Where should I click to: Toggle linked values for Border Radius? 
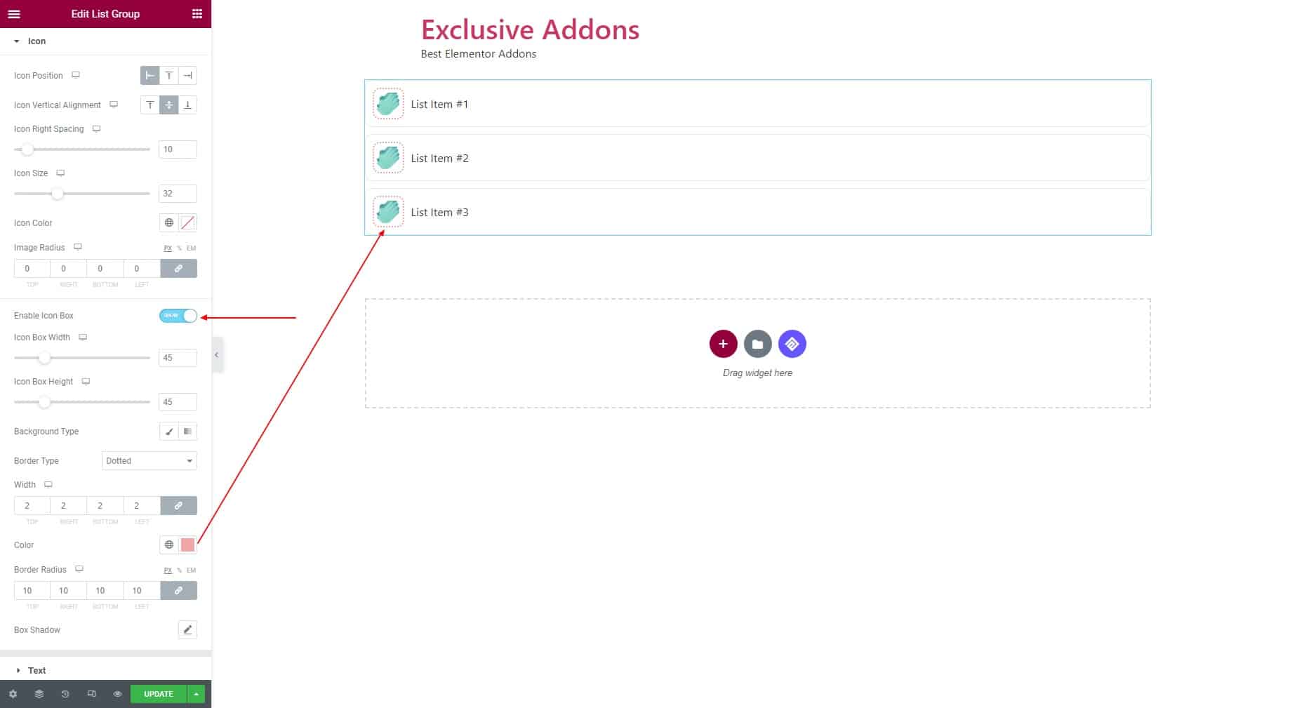[178, 591]
